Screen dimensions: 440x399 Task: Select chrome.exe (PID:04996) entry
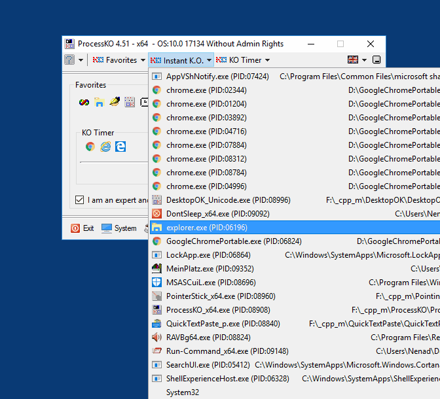coord(295,186)
